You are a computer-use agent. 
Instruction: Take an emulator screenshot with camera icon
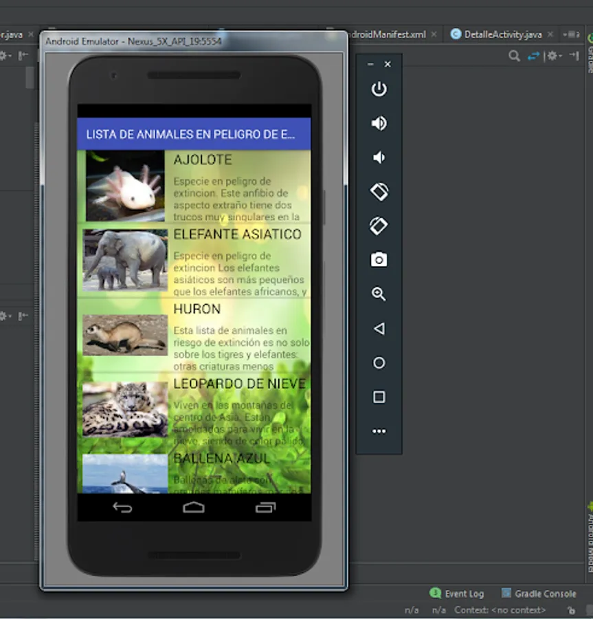[379, 260]
